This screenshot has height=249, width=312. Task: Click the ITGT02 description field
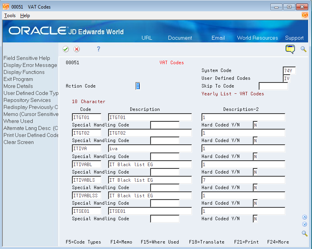[150, 133]
